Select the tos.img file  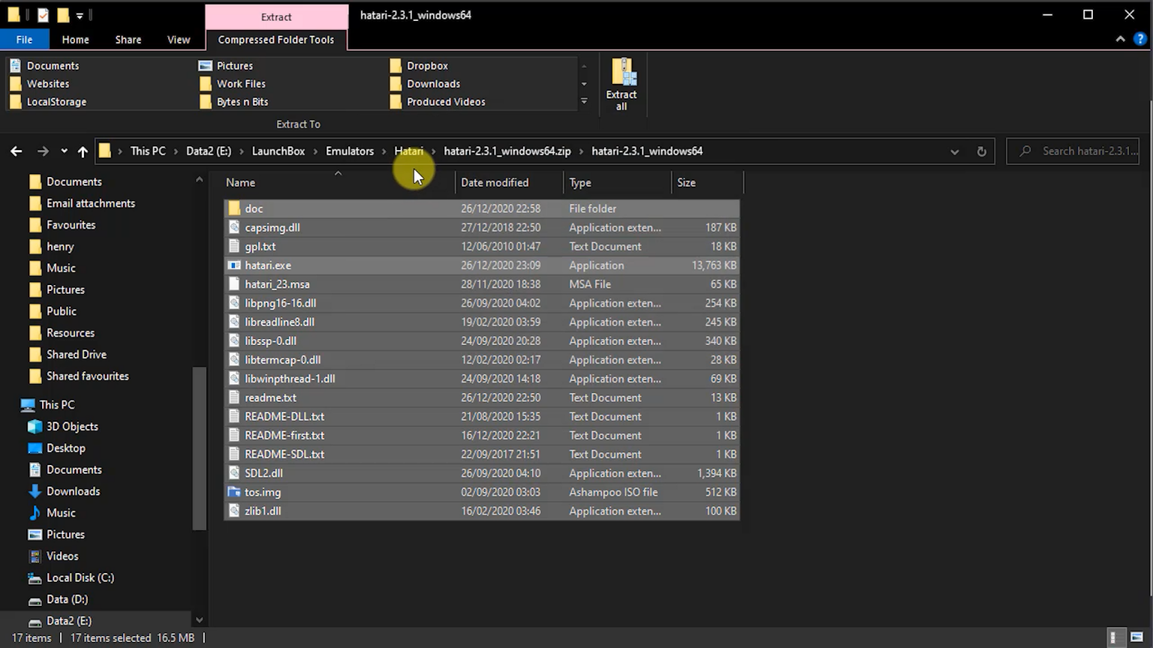[263, 493]
